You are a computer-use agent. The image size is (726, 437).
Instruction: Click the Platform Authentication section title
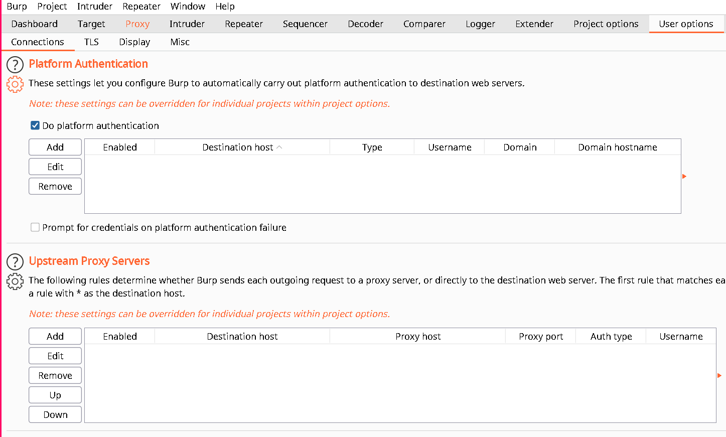(x=88, y=64)
